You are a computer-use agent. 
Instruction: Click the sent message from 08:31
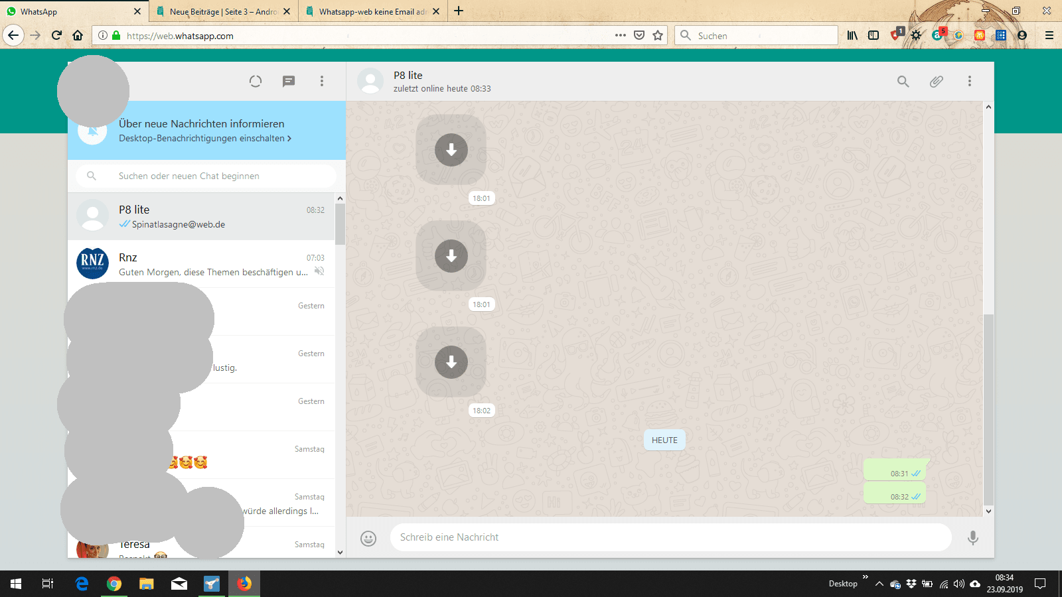[894, 470]
